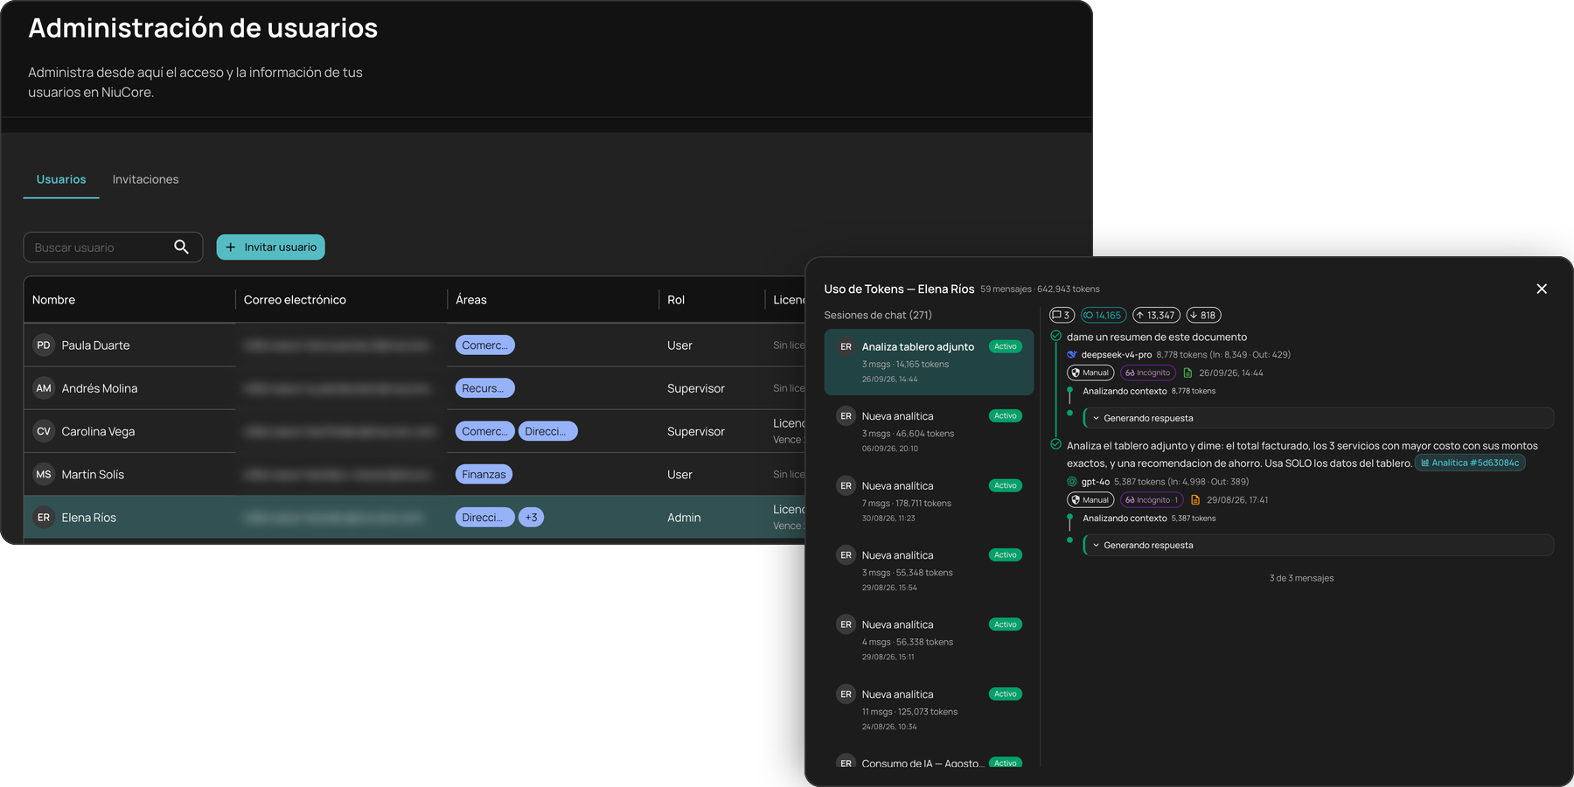The height and width of the screenshot is (787, 1574).
Task: Click the Manual shield badge dated 26/09/26
Action: 1090,373
